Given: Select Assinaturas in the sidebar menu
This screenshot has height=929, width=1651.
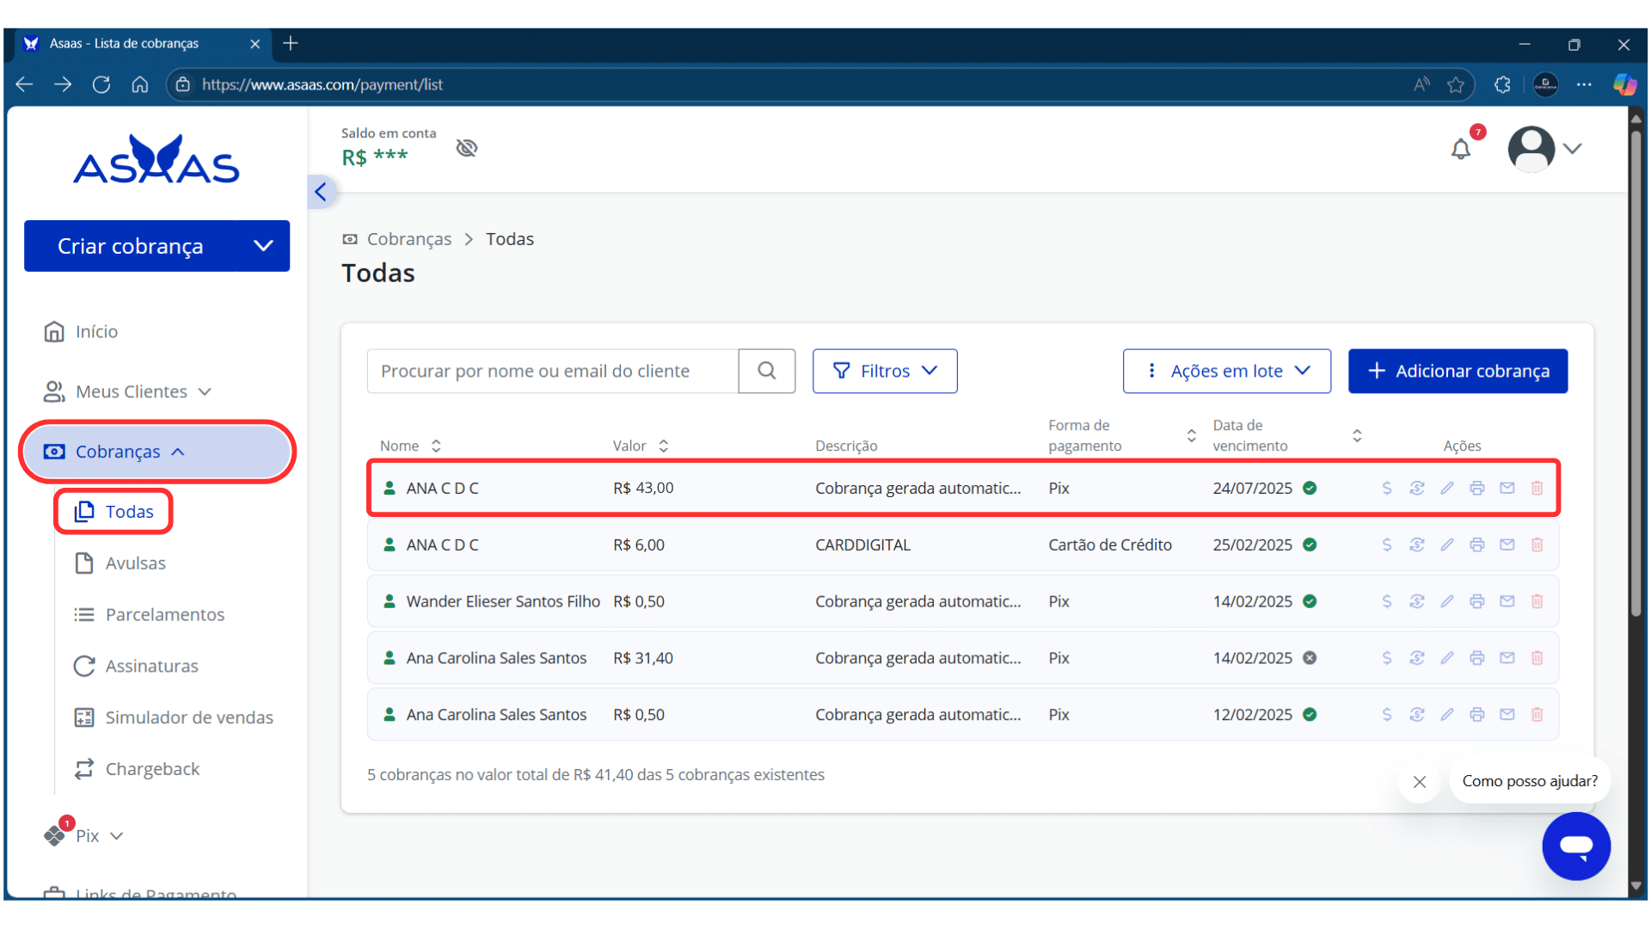Looking at the screenshot, I should point(151,667).
